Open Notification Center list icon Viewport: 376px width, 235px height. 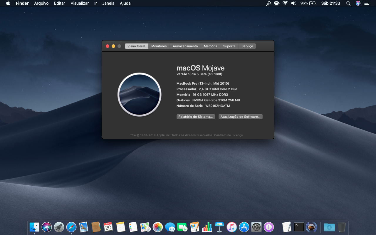tap(366, 3)
